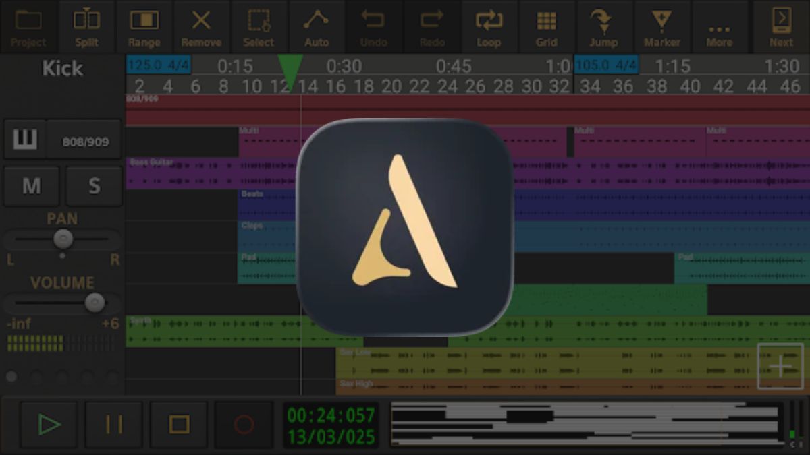Viewport: 810px width, 455px height.
Task: Open the 808/909 instrument button
Action: (84, 141)
